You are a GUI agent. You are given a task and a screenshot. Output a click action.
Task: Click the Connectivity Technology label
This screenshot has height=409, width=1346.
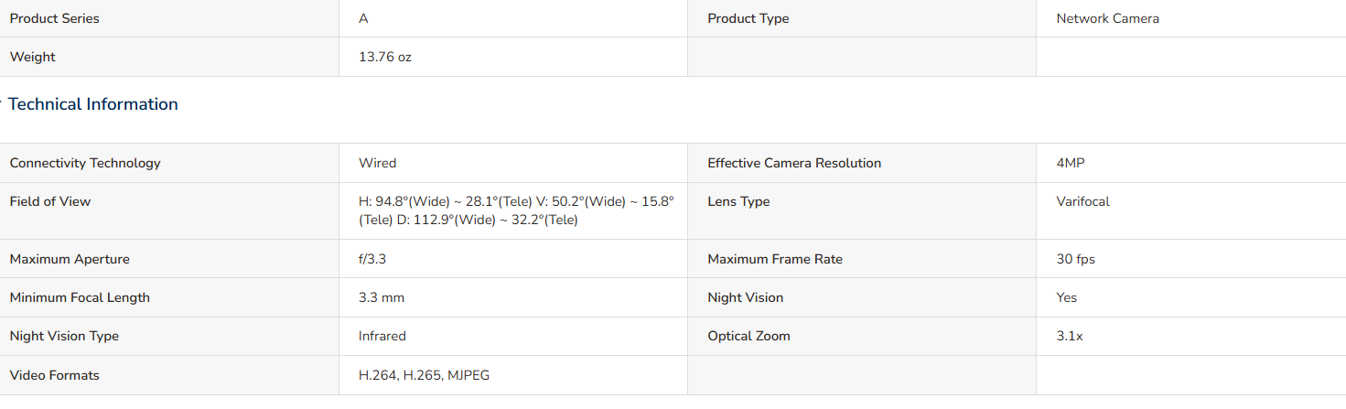[85, 163]
